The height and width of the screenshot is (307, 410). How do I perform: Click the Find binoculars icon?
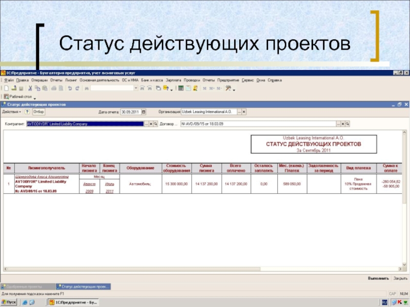[87, 89]
